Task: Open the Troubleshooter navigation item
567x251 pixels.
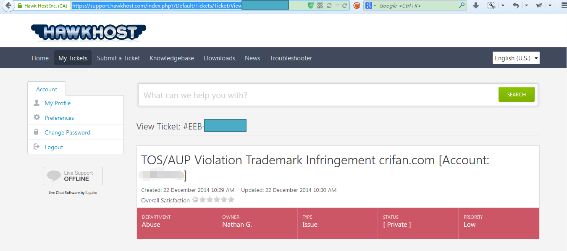Action: [291, 58]
